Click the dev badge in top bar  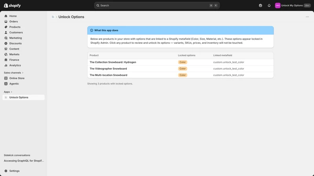pyautogui.click(x=307, y=5)
